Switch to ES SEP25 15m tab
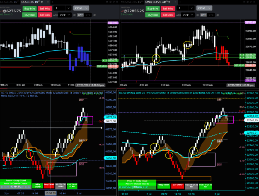The image size is (259, 196). click(x=10, y=2)
